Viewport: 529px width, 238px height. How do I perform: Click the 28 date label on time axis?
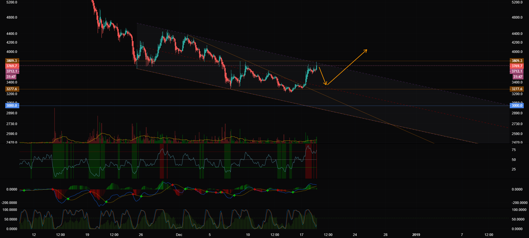pos(386,235)
